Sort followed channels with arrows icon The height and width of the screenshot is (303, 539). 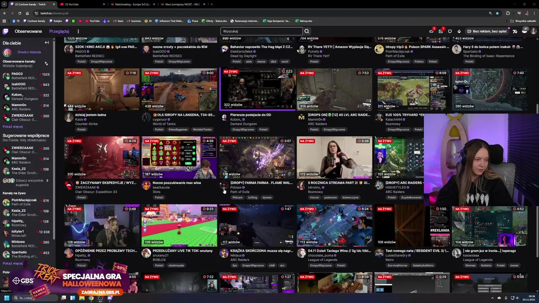(46, 64)
